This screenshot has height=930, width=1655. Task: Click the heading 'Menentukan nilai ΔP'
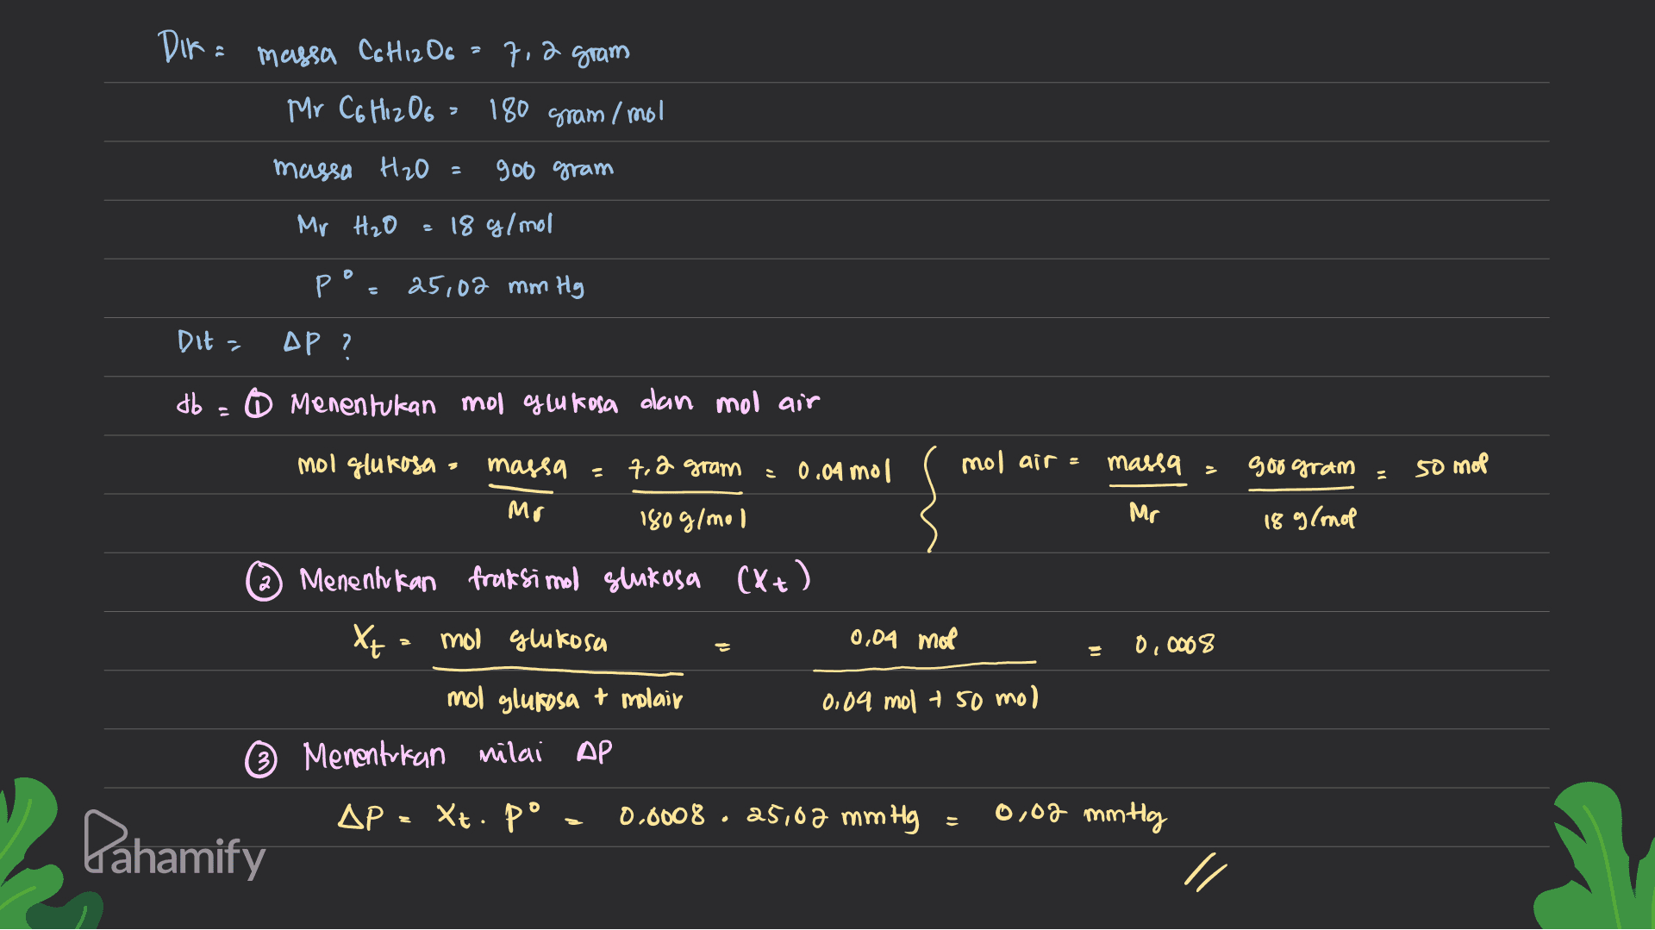click(x=457, y=754)
